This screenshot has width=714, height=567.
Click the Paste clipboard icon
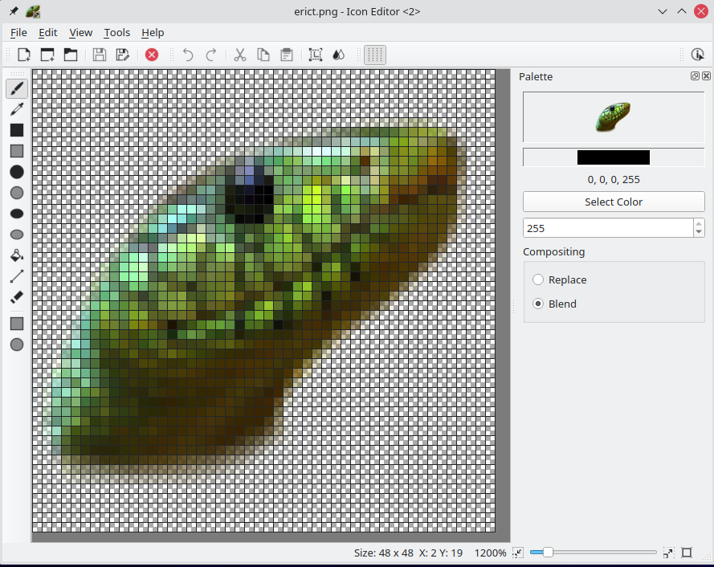point(286,55)
